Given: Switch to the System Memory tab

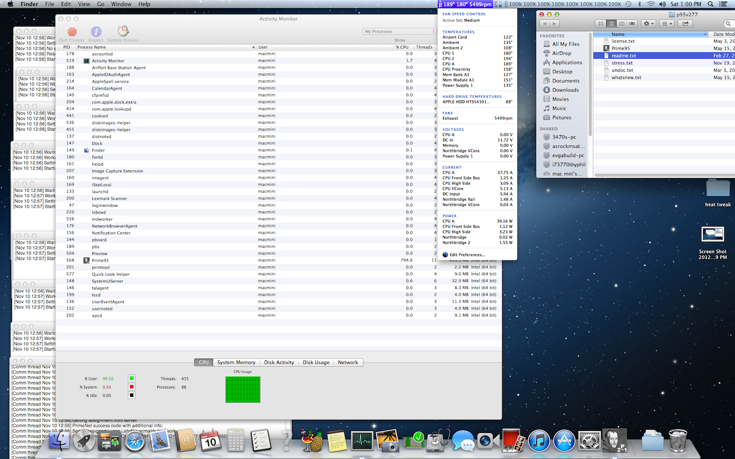Looking at the screenshot, I should tap(236, 363).
